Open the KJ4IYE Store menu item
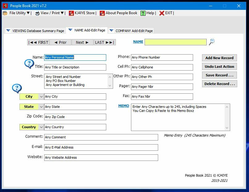 (x=85, y=13)
